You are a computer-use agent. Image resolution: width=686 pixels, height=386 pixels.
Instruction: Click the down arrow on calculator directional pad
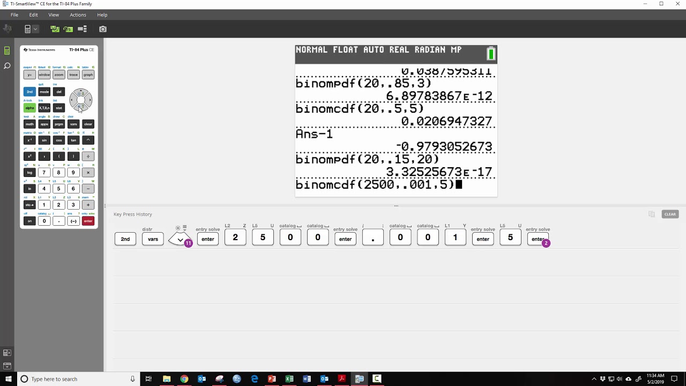pyautogui.click(x=80, y=108)
